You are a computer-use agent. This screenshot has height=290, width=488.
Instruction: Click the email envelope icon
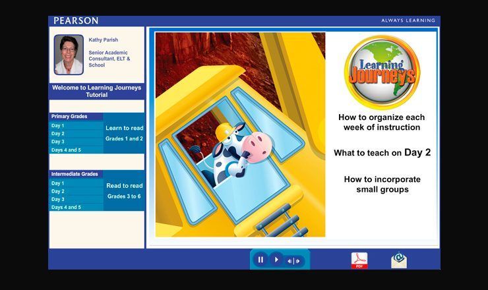399,260
